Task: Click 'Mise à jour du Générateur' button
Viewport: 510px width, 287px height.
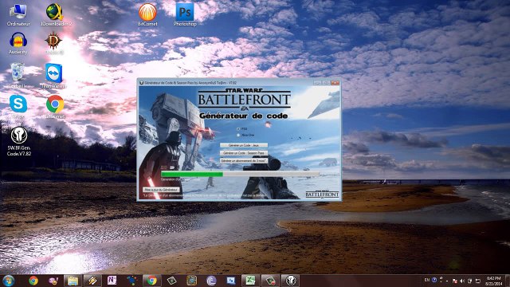Action: (x=161, y=190)
